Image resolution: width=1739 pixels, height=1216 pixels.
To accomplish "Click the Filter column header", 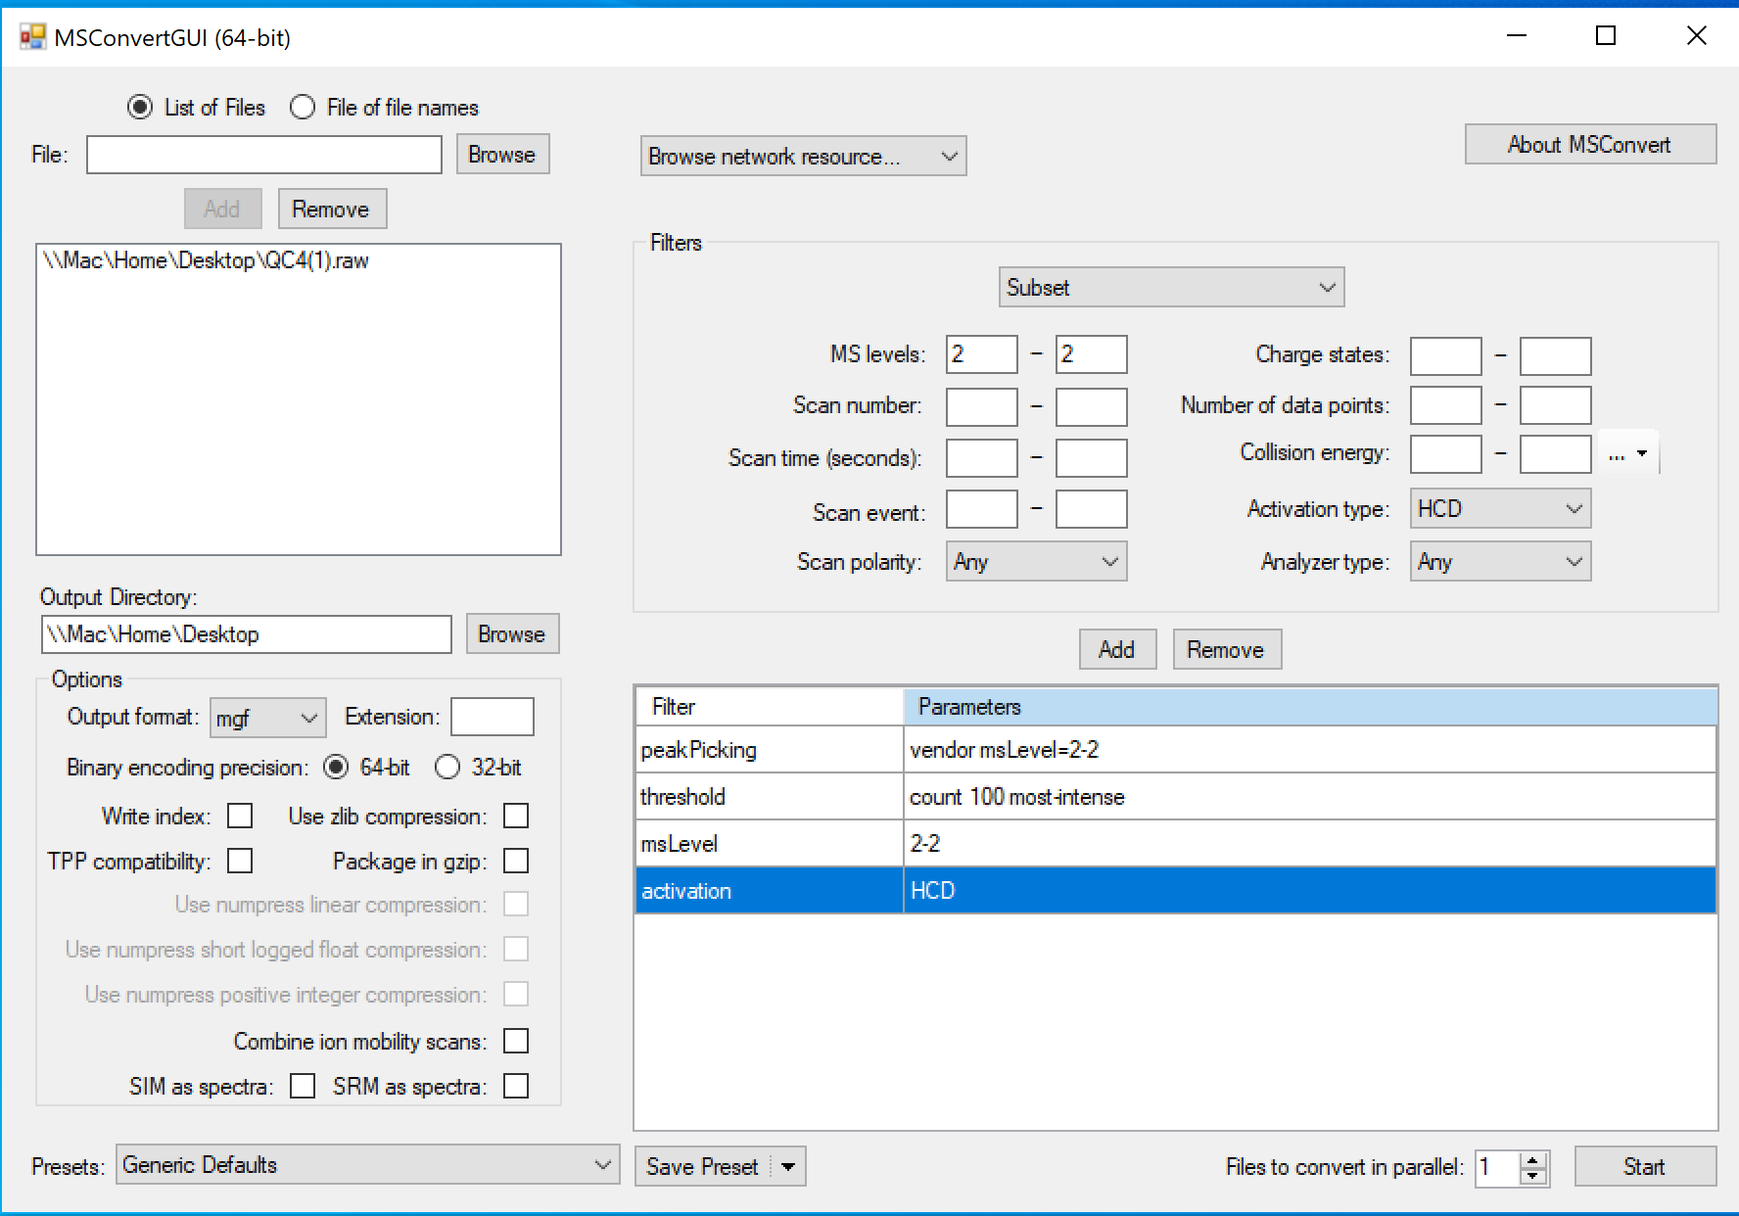I will 770,707.
